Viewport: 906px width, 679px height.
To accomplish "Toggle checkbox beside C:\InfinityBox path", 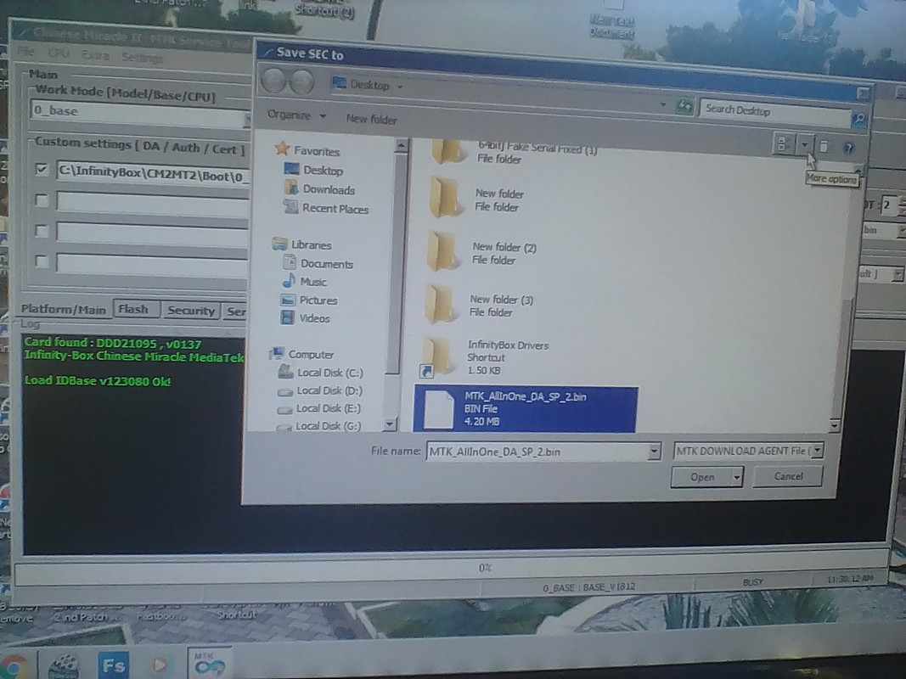I will (41, 169).
